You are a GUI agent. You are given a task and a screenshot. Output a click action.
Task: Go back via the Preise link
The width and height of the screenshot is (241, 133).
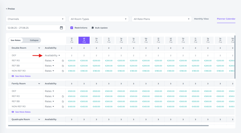(10, 9)
